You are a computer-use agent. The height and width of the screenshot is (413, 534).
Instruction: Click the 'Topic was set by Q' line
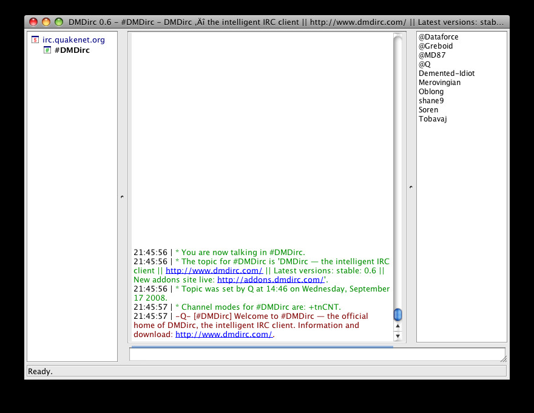coord(262,293)
